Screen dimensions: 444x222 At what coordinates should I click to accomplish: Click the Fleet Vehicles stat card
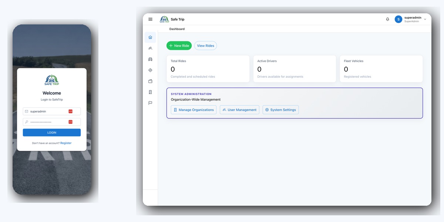click(x=381, y=69)
